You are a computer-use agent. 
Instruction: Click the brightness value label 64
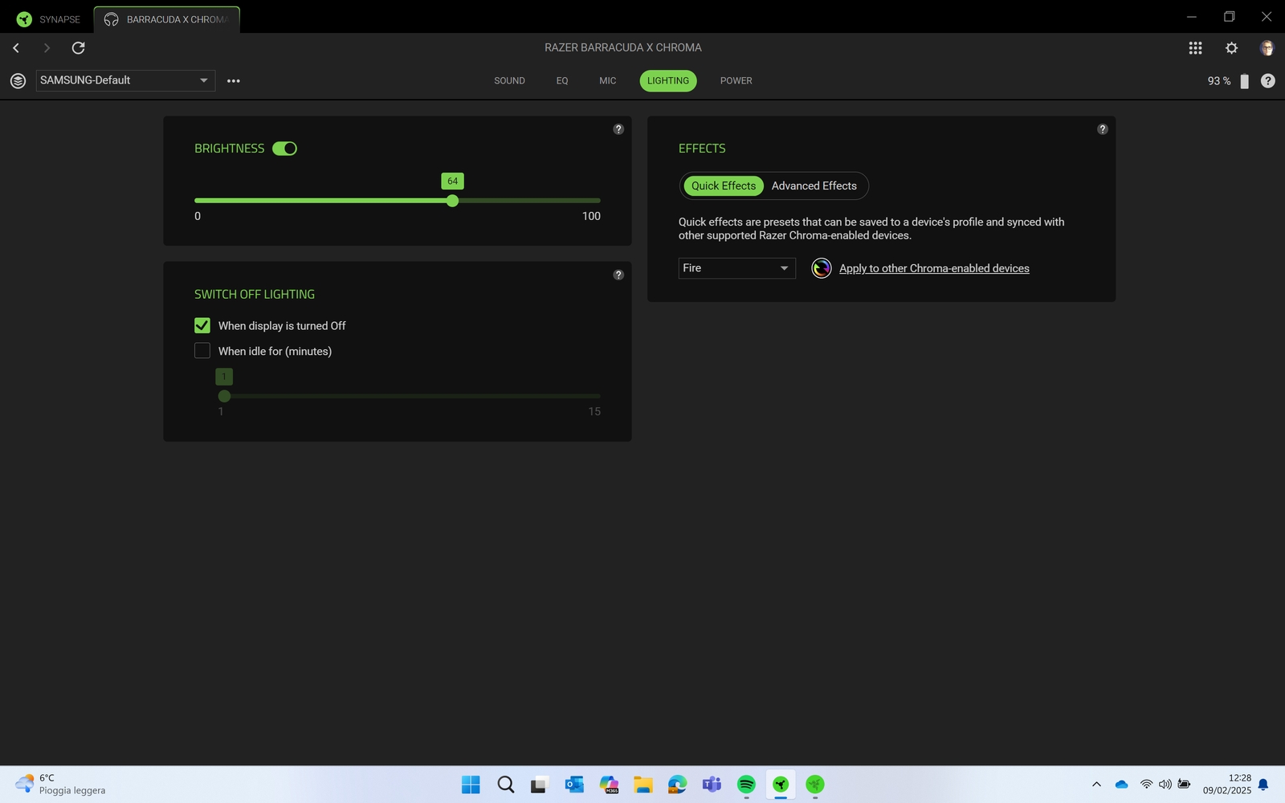[x=453, y=181]
